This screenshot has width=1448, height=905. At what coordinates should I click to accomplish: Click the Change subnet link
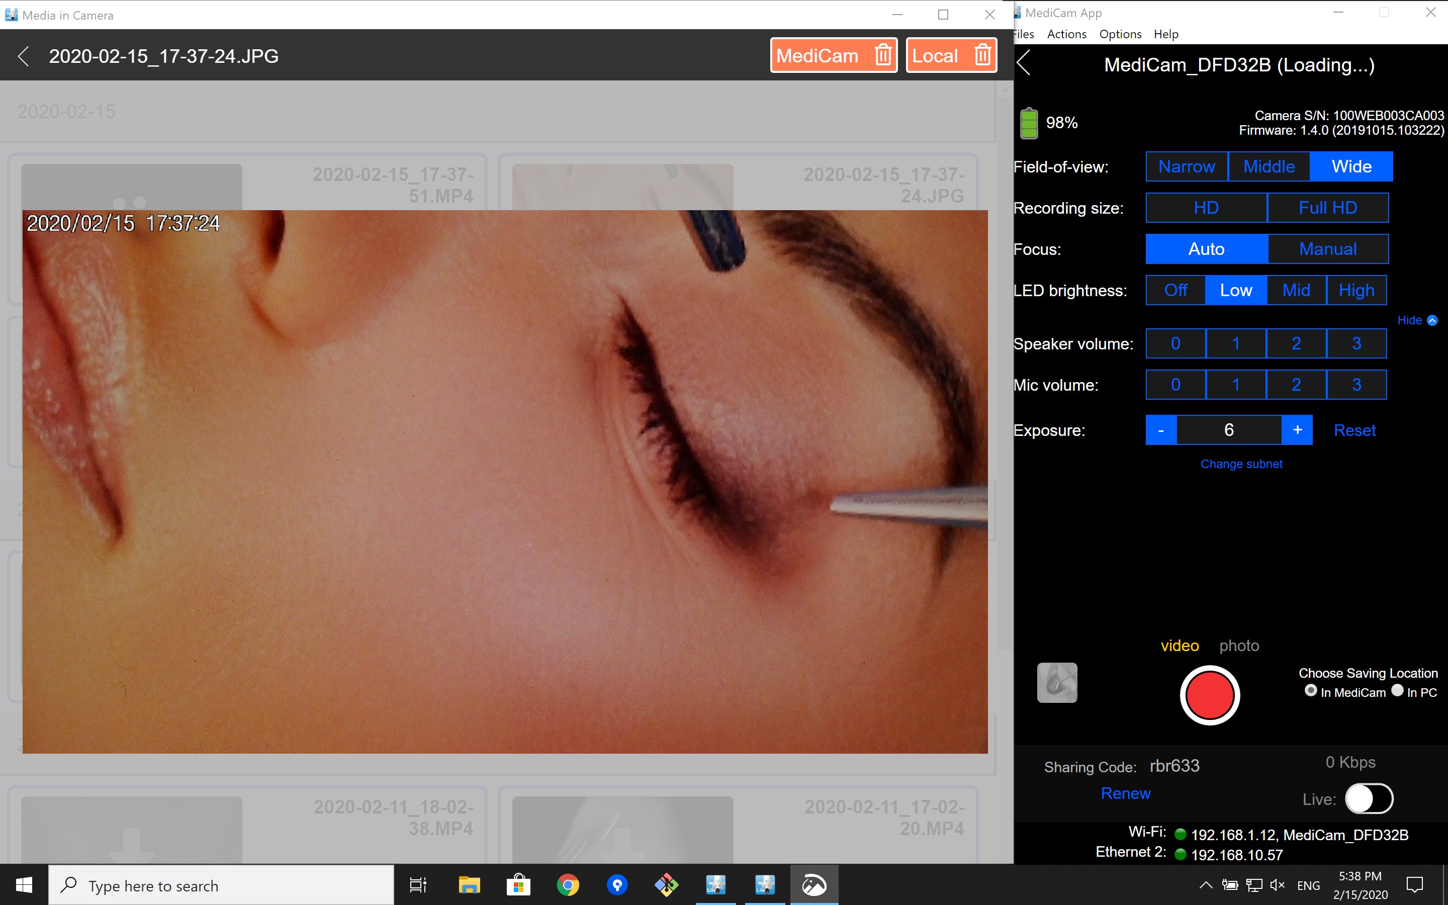(x=1241, y=464)
